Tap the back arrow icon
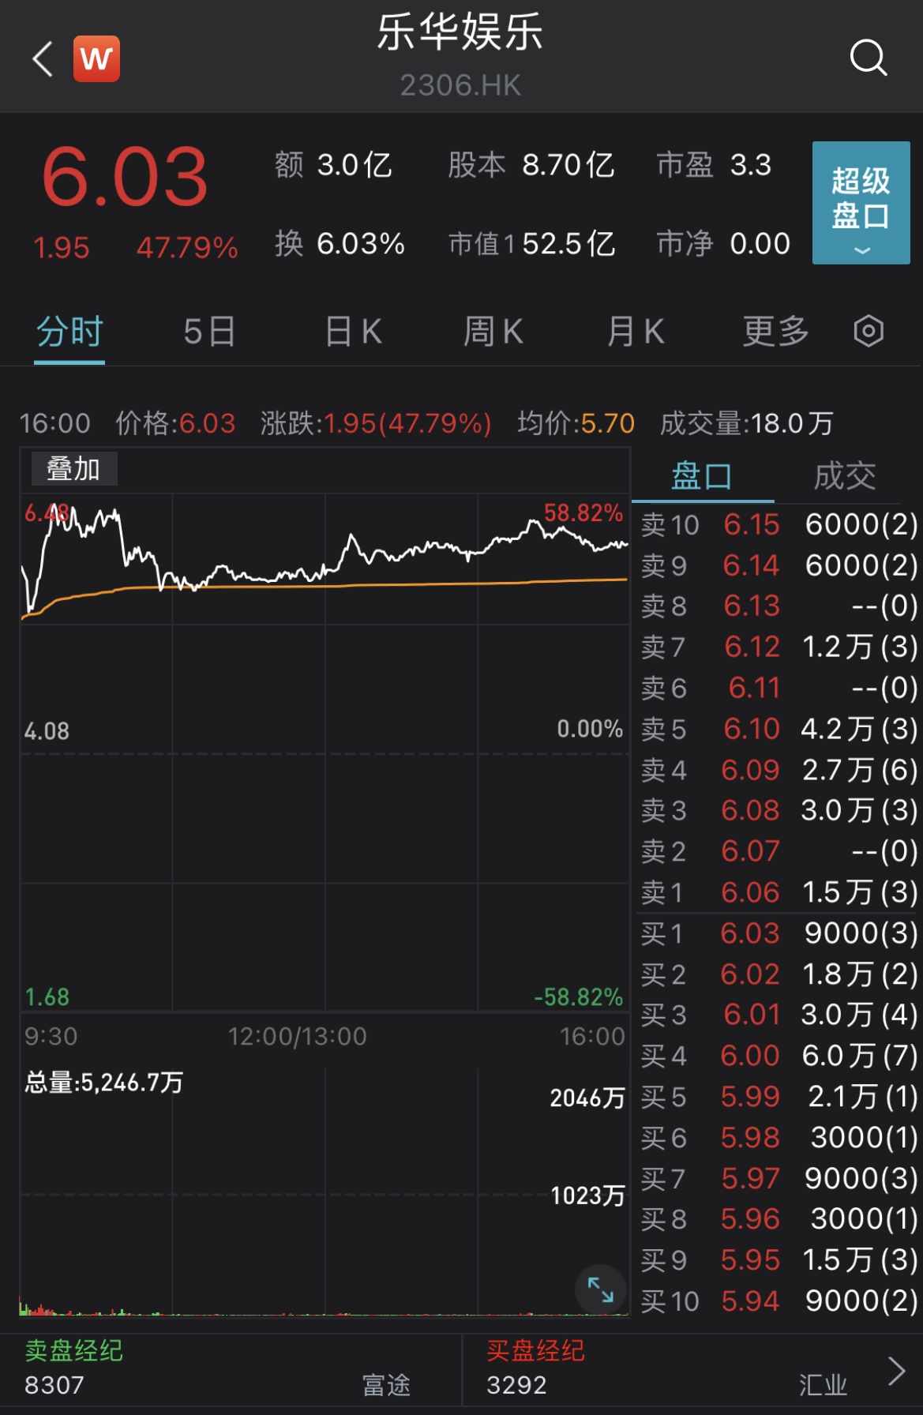This screenshot has height=1415, width=923. (43, 59)
